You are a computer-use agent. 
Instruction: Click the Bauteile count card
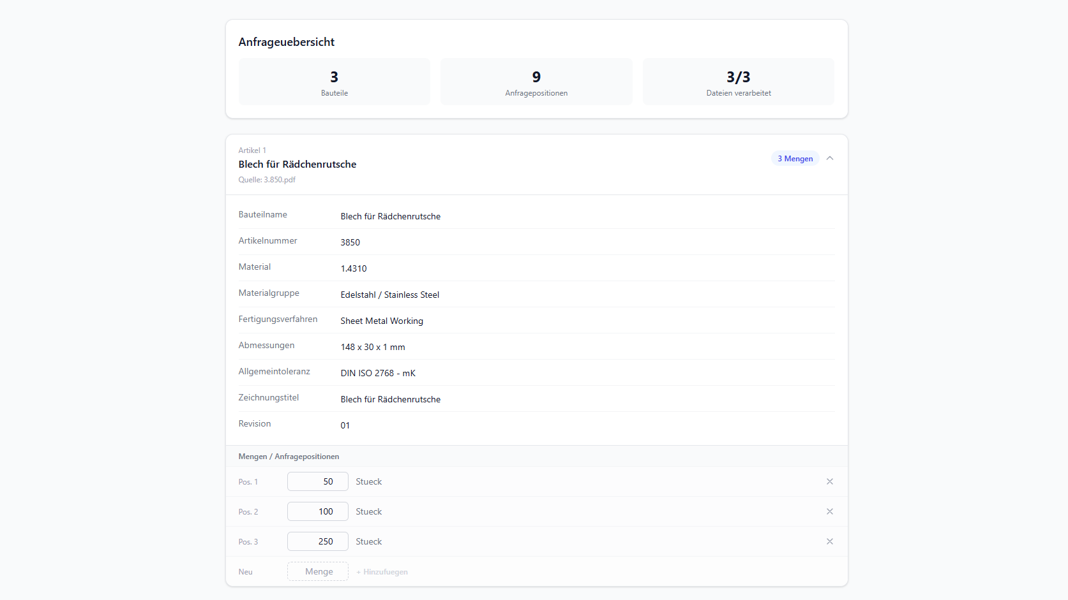pos(334,82)
